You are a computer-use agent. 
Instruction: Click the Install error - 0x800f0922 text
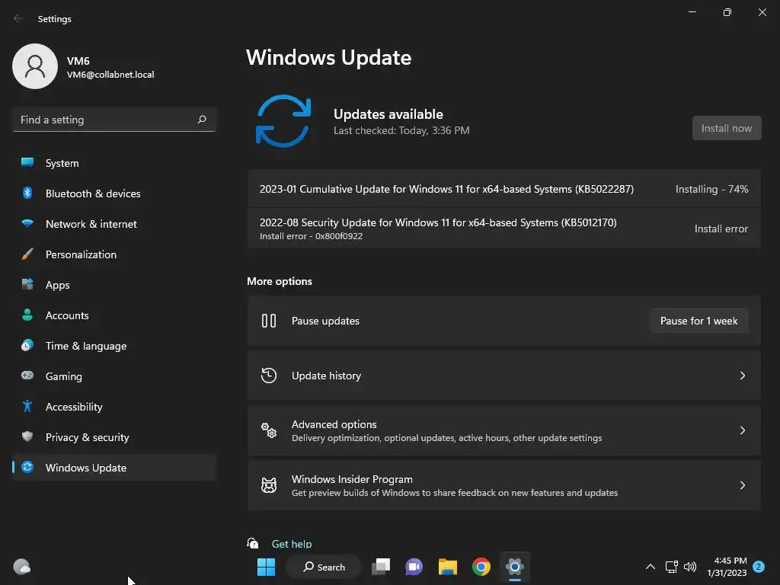coord(311,236)
